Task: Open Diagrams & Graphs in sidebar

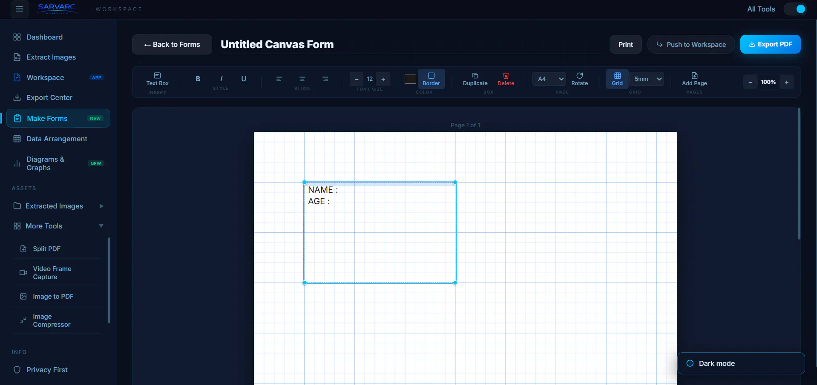Action: tap(58, 163)
